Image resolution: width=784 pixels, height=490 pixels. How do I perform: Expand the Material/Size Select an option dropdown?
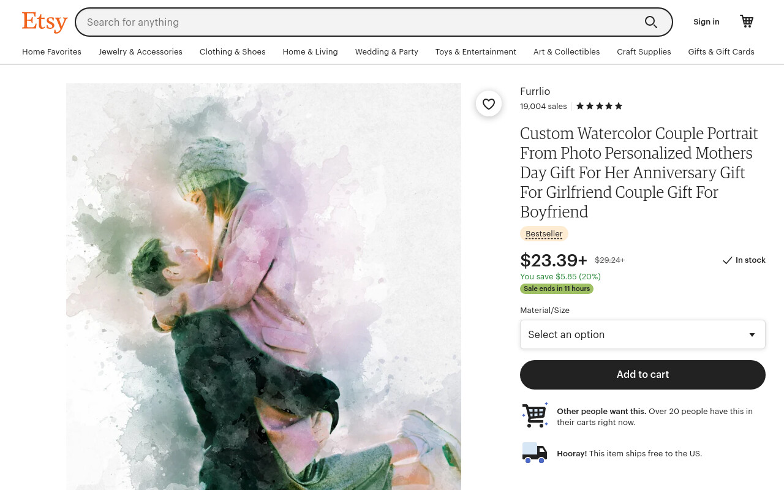pyautogui.click(x=643, y=334)
